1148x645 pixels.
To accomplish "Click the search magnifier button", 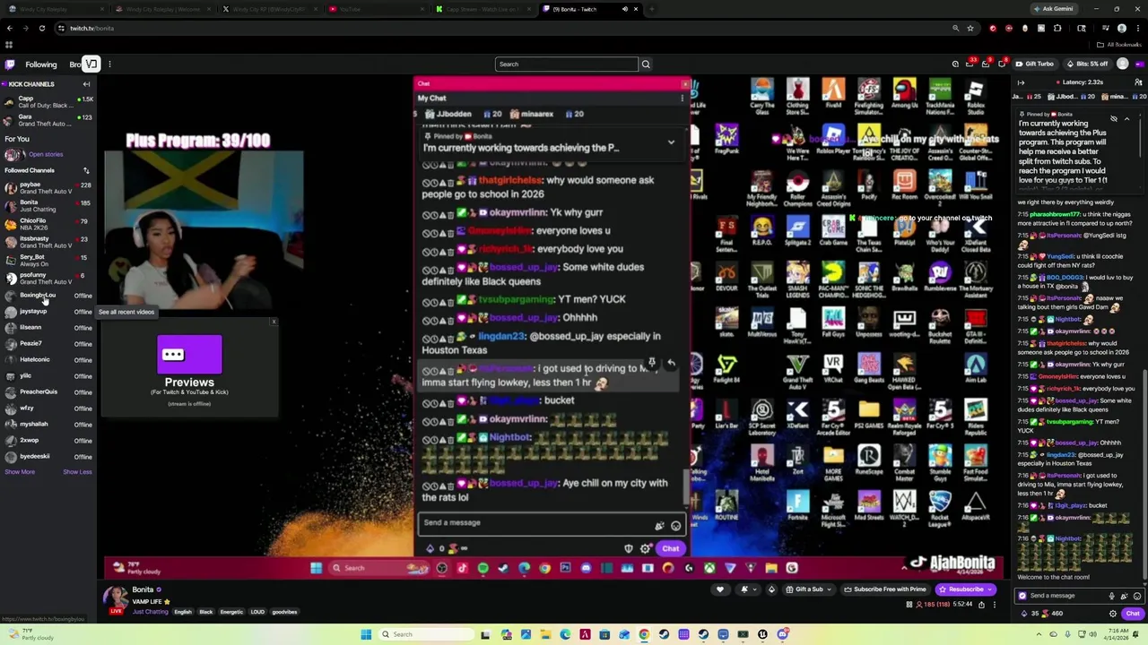I will pos(646,64).
